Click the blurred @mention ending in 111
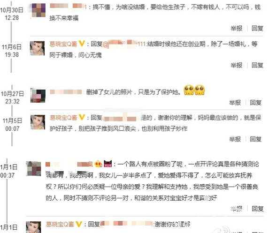Image resolution: width=268 pixels, height=233 pixels. [124, 44]
